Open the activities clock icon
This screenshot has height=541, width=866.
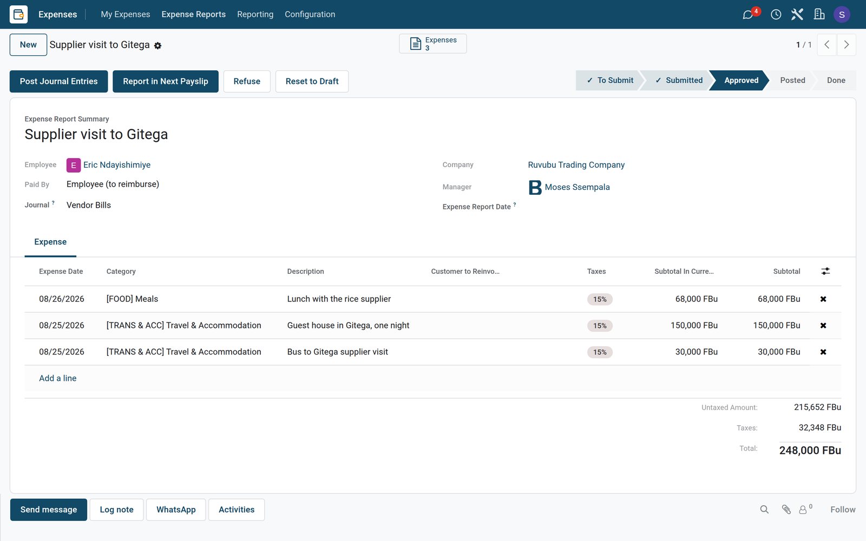tap(776, 15)
